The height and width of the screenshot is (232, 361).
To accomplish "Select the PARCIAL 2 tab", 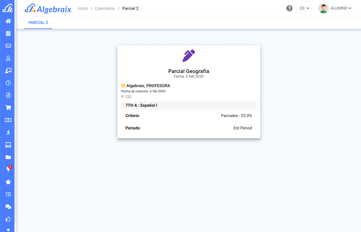I will (38, 23).
